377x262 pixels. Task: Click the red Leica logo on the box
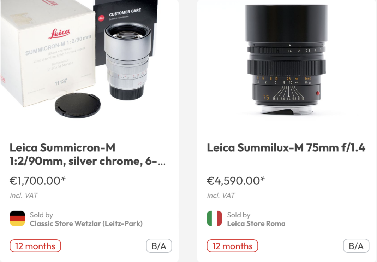(x=59, y=34)
